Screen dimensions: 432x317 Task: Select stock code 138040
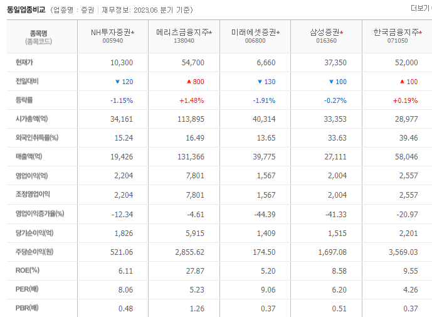(184, 41)
